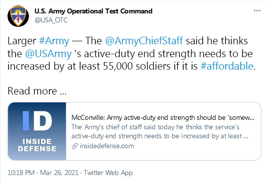This screenshot has width=267, height=184.
Task: Click the Twitter Web App source label
Action: point(108,173)
